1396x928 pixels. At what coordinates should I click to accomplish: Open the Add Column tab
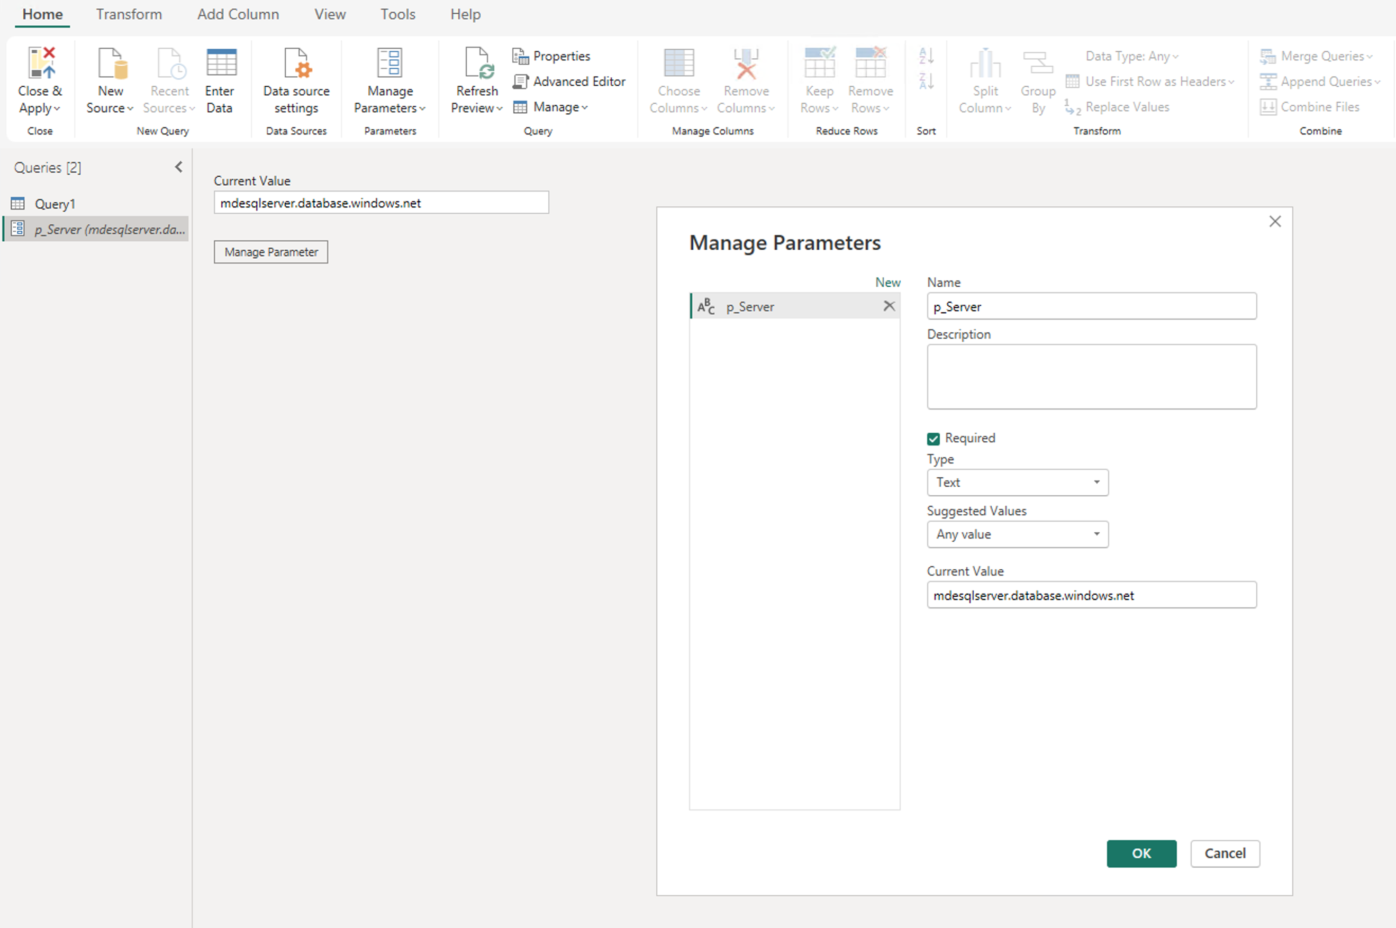[238, 14]
